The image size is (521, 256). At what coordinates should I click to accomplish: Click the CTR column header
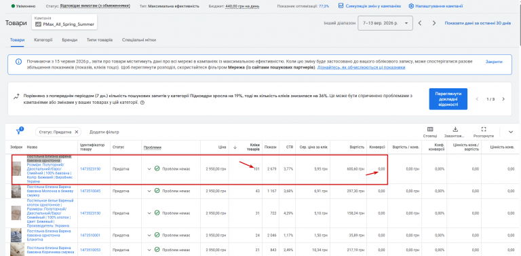(x=290, y=147)
